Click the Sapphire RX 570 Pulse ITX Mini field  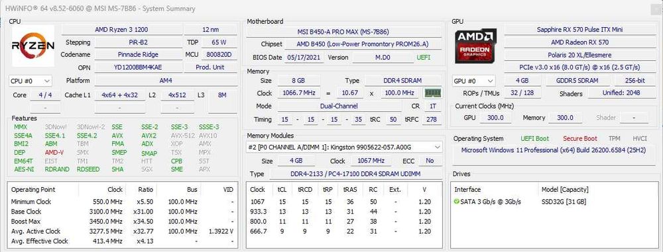pyautogui.click(x=579, y=30)
